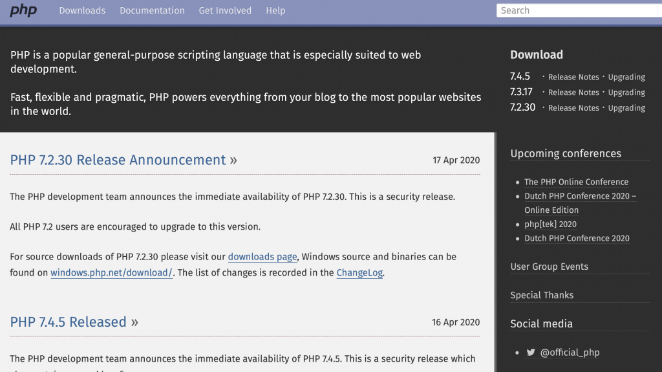Open the Help menu
Image resolution: width=662 pixels, height=372 pixels.
(275, 10)
